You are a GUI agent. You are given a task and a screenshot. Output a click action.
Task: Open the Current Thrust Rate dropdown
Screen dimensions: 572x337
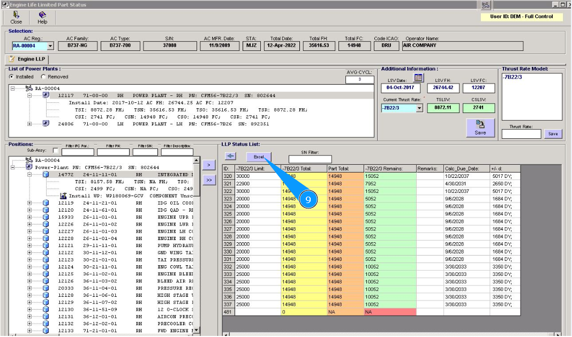(419, 108)
